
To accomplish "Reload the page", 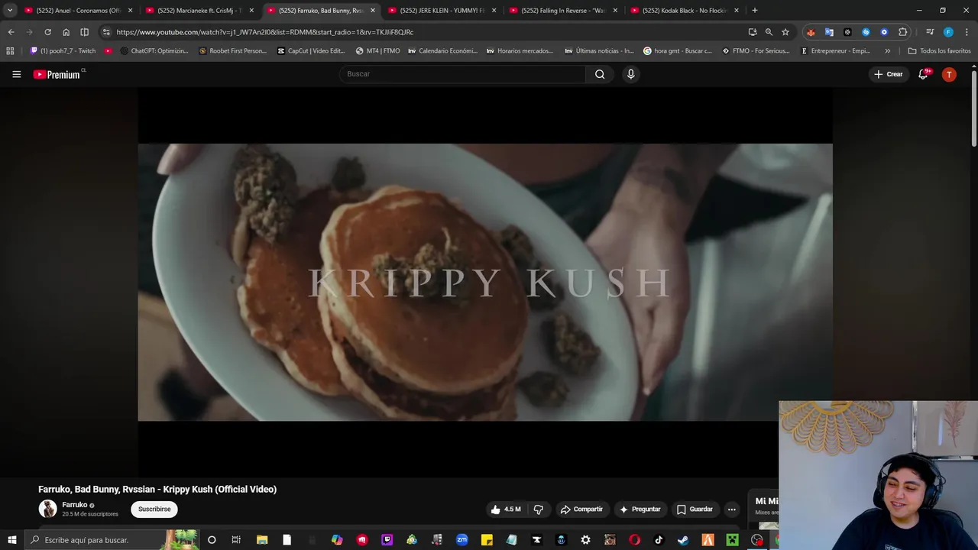I will pyautogui.click(x=47, y=32).
